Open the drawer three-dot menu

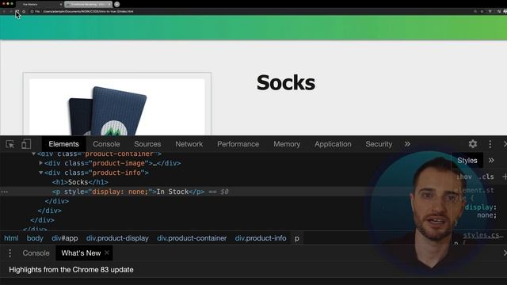coord(10,253)
